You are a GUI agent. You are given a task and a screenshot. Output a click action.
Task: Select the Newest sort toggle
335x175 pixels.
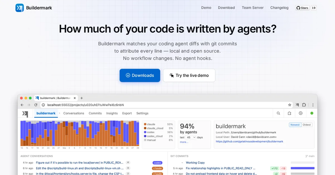coord(295,125)
